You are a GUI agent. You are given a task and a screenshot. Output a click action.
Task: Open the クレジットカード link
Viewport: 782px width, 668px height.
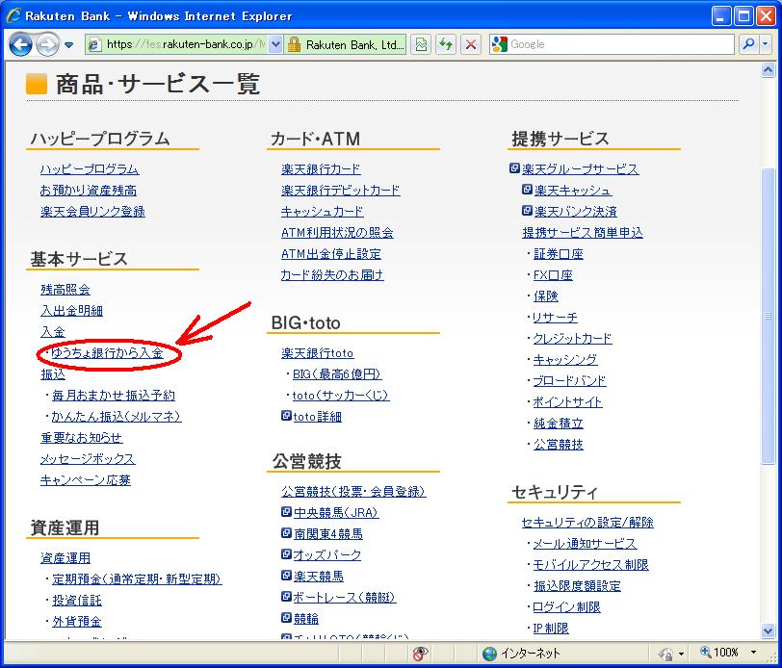(572, 339)
